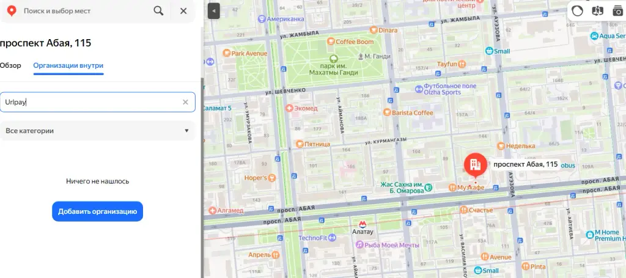
Task: Click the park им. Махатмы Ганди tree icon
Action: point(334,58)
